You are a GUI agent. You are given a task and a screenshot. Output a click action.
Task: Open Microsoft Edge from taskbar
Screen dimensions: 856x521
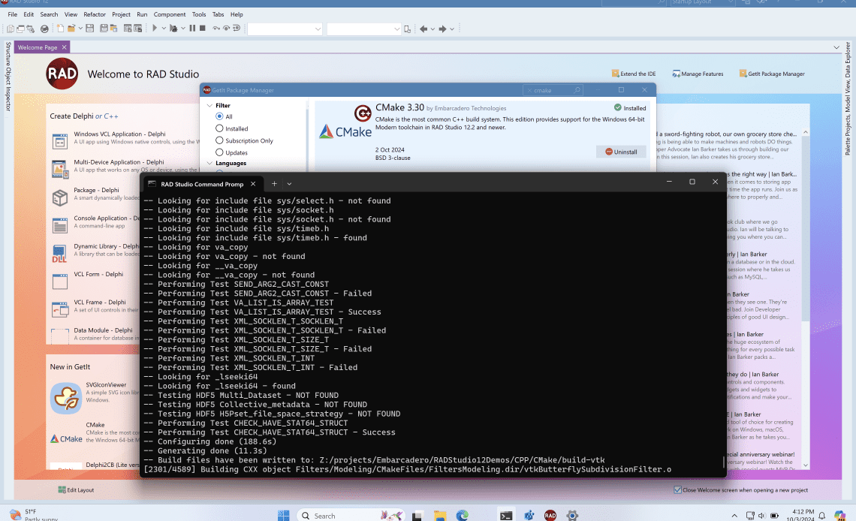coord(463,515)
